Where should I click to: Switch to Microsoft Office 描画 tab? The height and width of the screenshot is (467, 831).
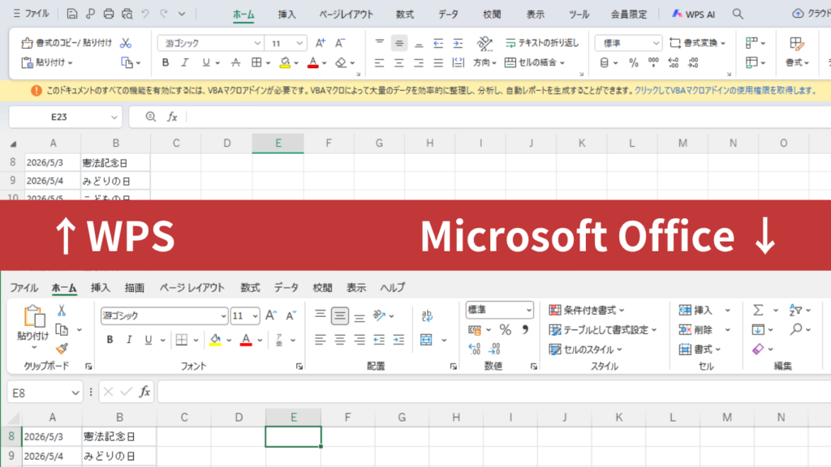(134, 288)
